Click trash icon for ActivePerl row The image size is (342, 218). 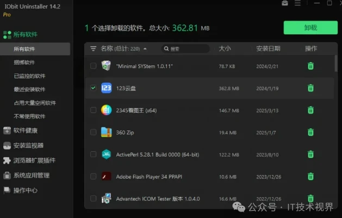coord(310,154)
